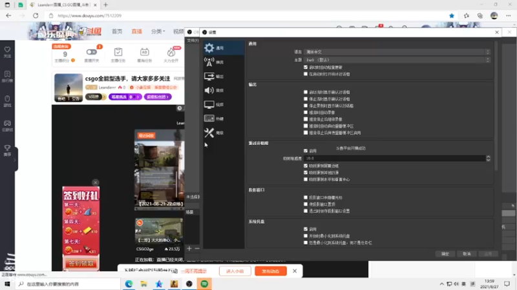The image size is (517, 290).
Task: Remove a scene with the OBS minus icon
Action: 197,249
